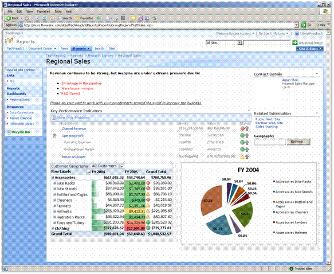Click the green Back arrow icon
Image resolution: width=334 pixels, height=274 pixels.
point(9,18)
